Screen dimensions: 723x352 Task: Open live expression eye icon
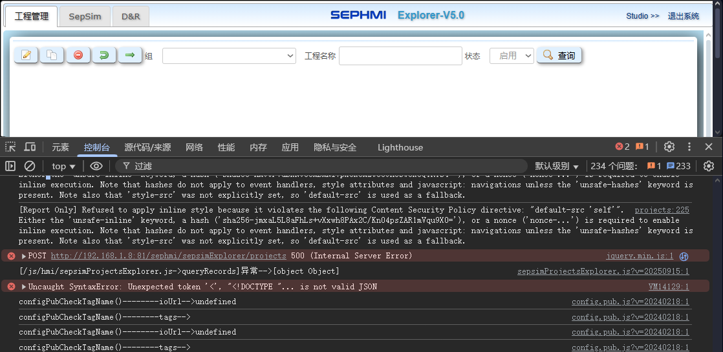point(96,166)
